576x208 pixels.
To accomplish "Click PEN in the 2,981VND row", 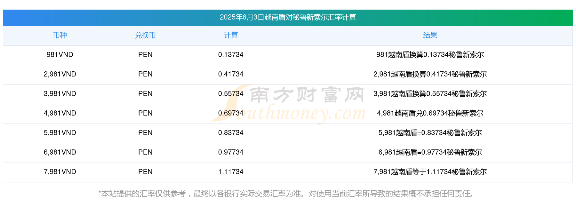I will [145, 74].
